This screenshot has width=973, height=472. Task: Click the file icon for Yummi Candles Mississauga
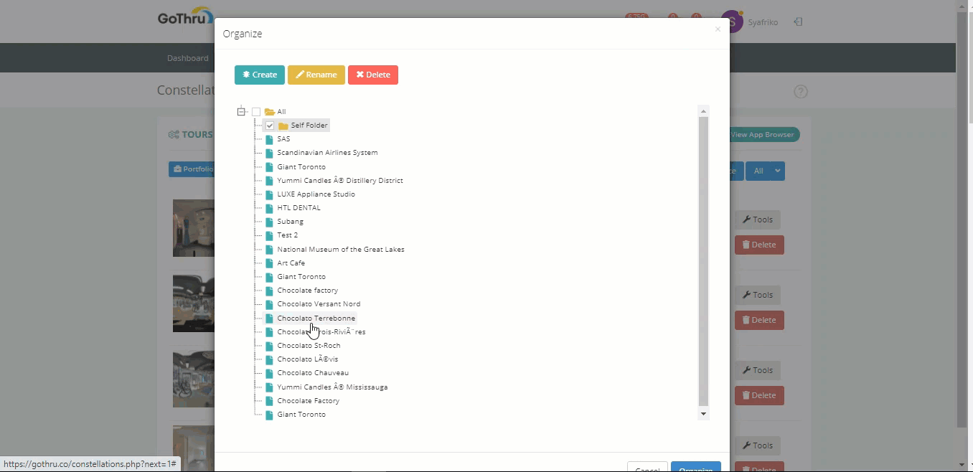[x=269, y=387]
